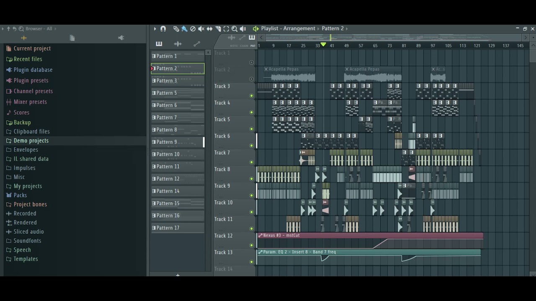The height and width of the screenshot is (301, 536).
Task: Open the arrow after Pattern 2 breadcrumb
Action: (x=347, y=28)
